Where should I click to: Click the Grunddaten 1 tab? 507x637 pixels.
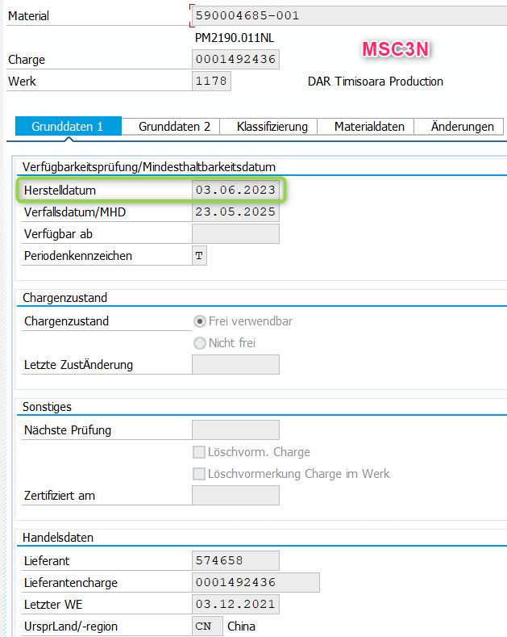click(68, 127)
